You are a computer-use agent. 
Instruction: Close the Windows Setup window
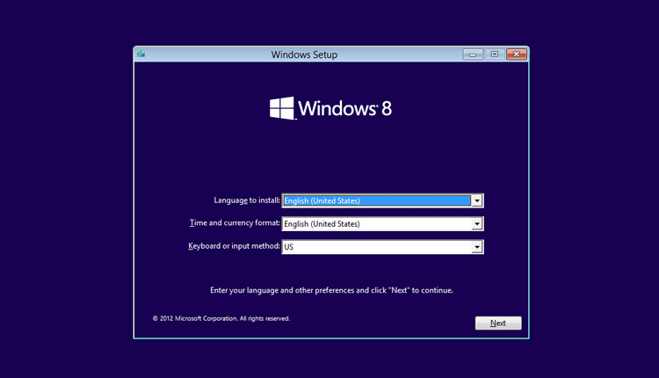pyautogui.click(x=517, y=55)
